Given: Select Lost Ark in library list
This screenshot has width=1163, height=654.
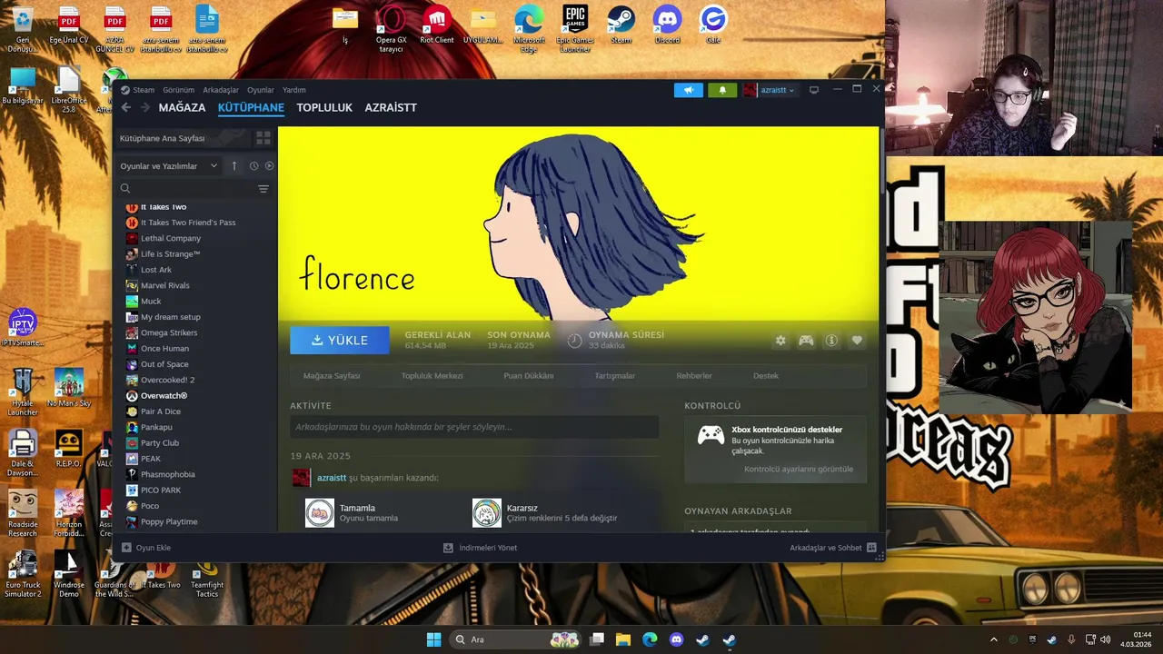Looking at the screenshot, I should point(156,270).
